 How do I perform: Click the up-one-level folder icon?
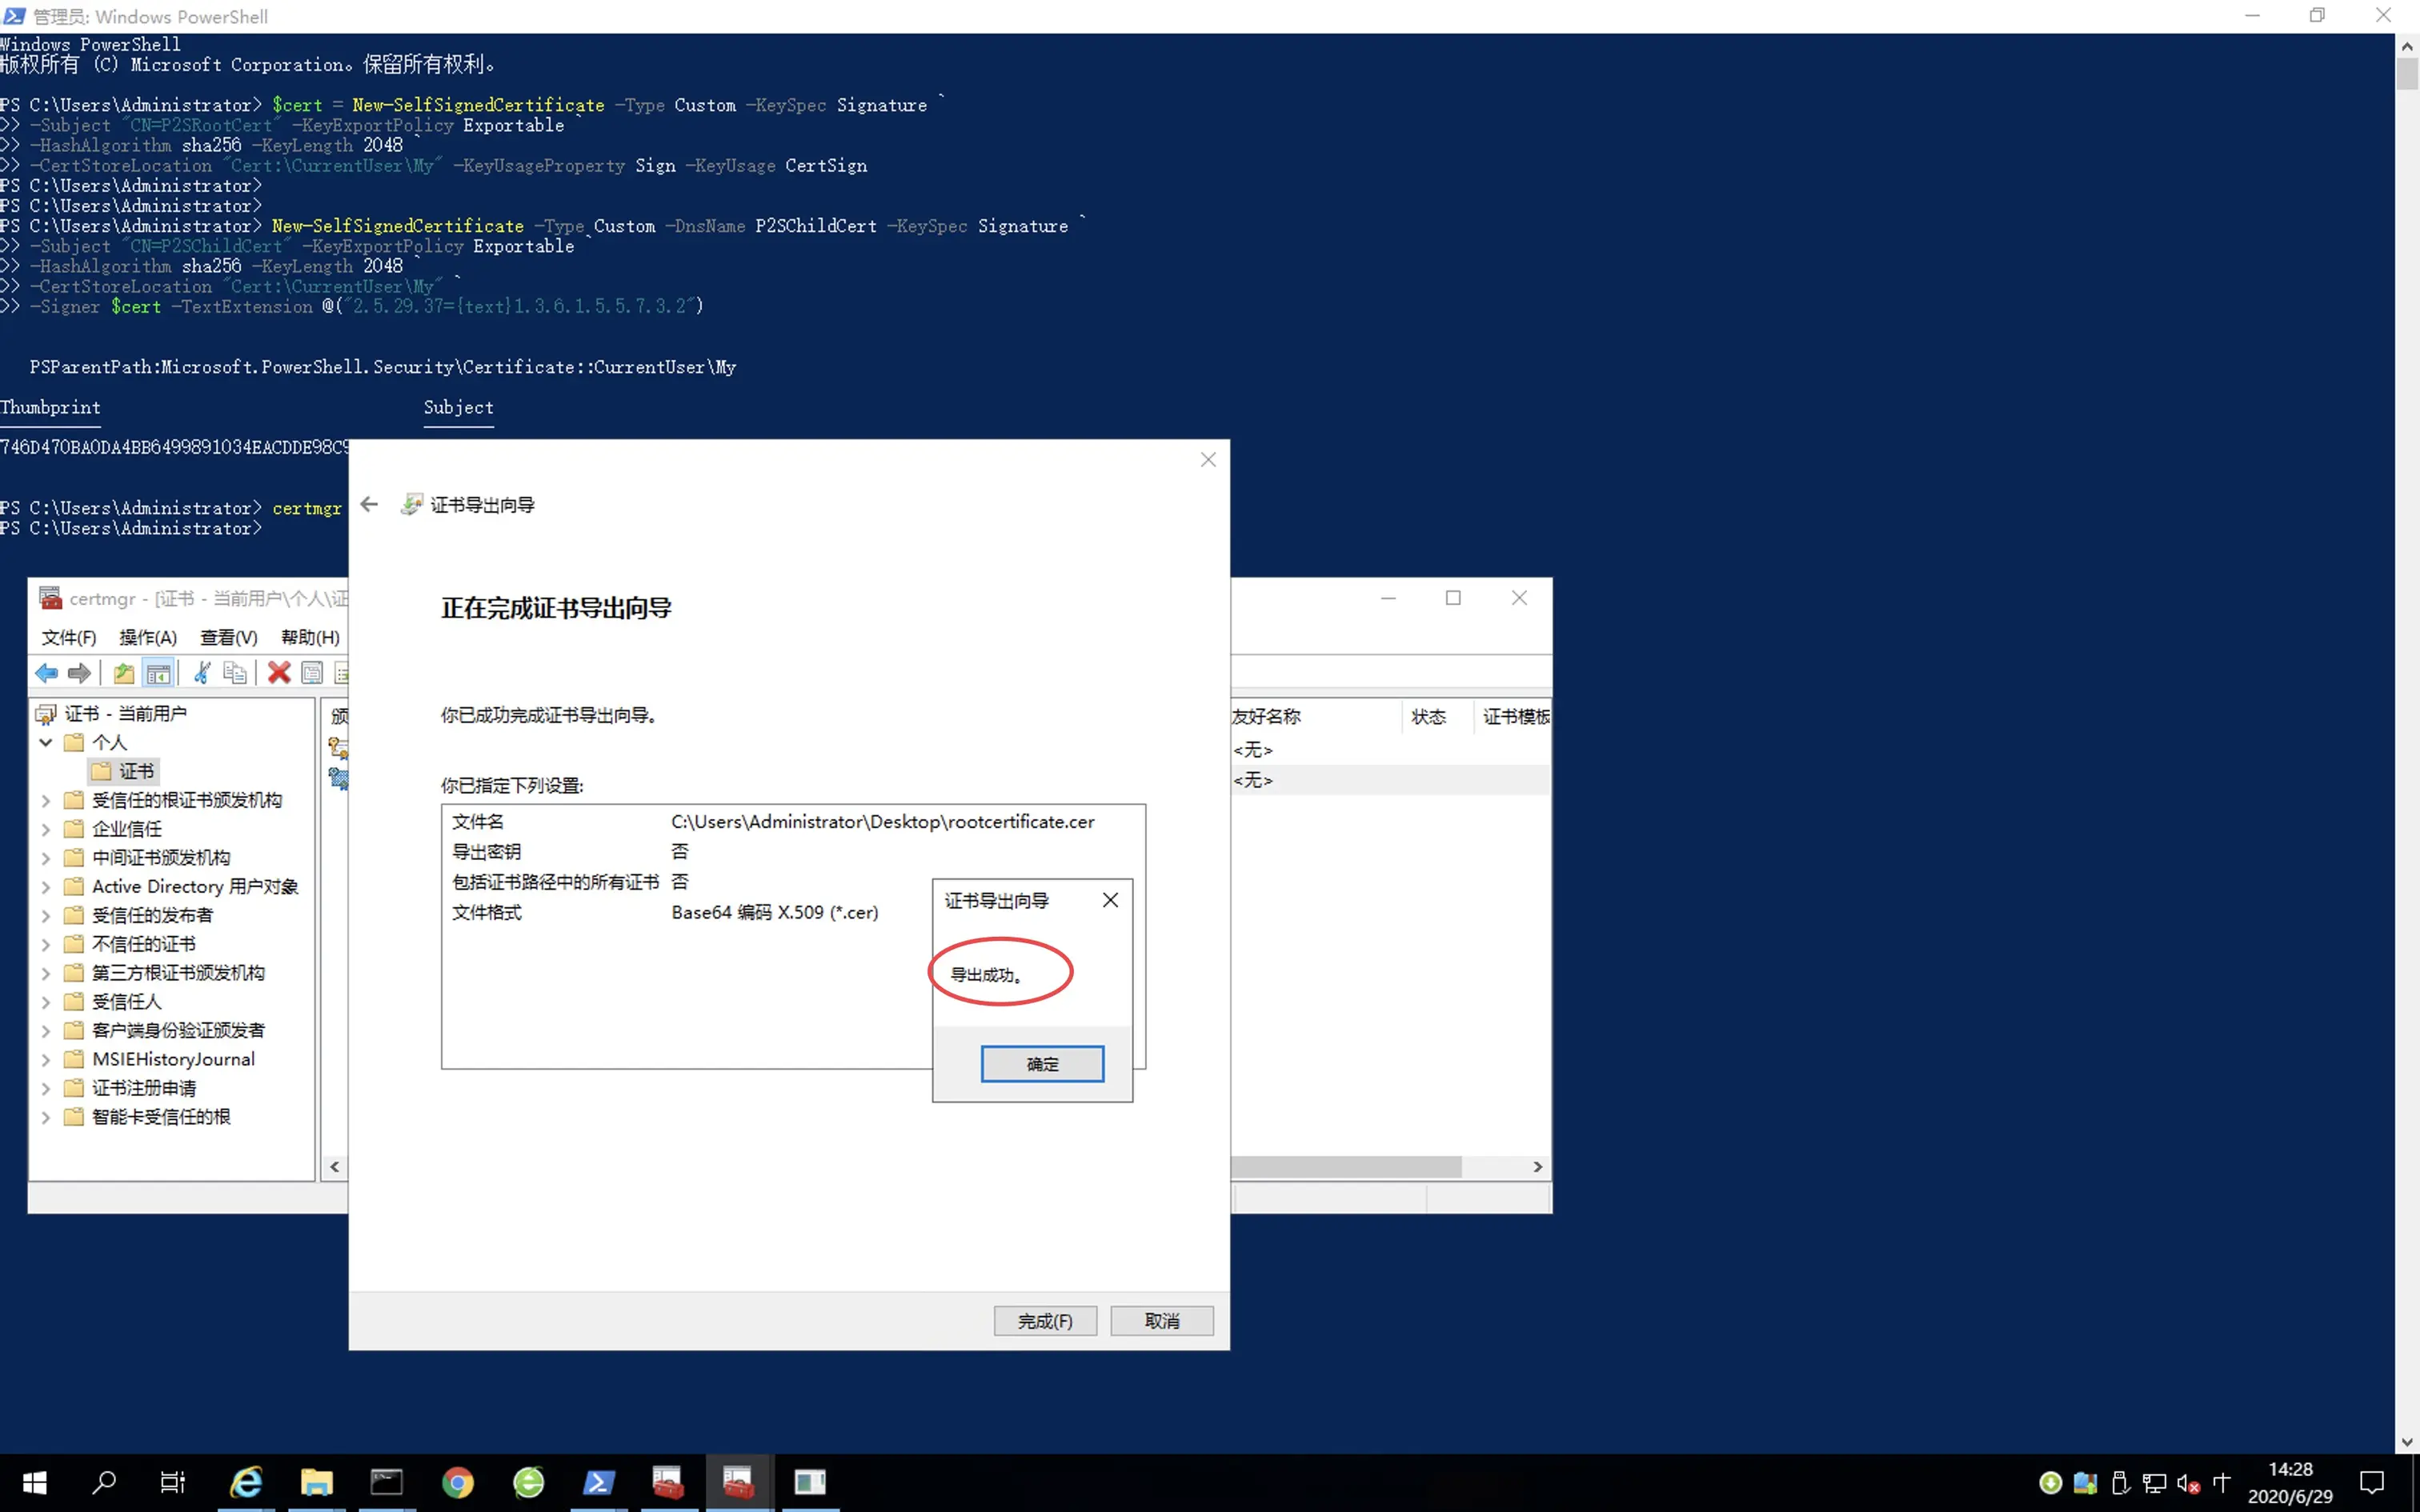(x=124, y=673)
